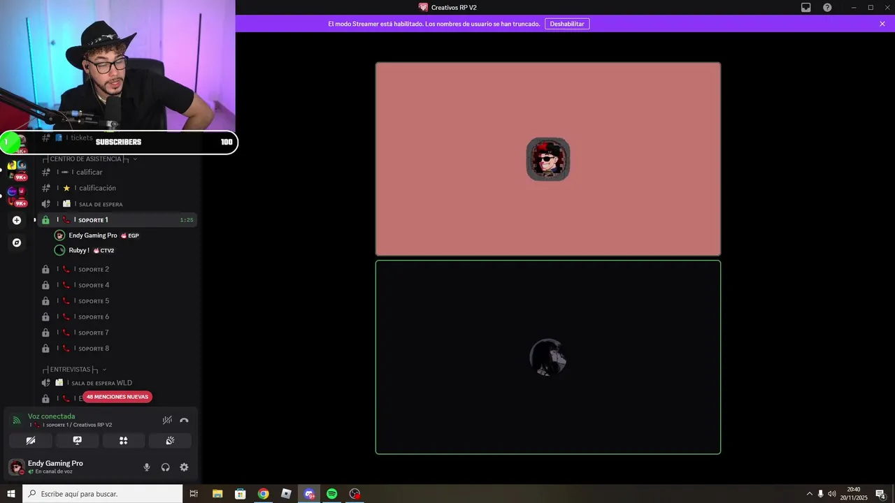Open Task View on the taskbar
Viewport: 895px width, 503px height.
(194, 494)
